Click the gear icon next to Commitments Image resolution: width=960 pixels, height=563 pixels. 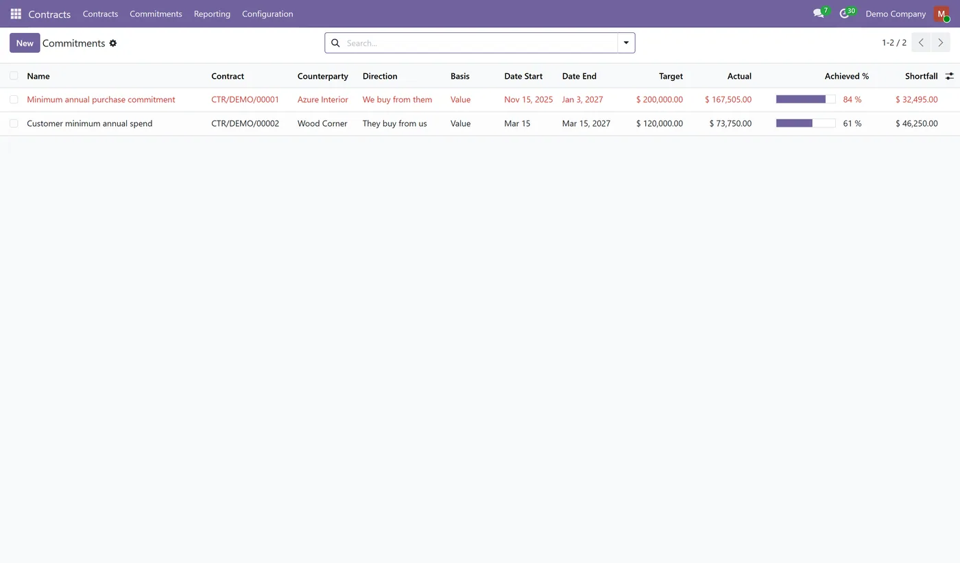pyautogui.click(x=113, y=43)
